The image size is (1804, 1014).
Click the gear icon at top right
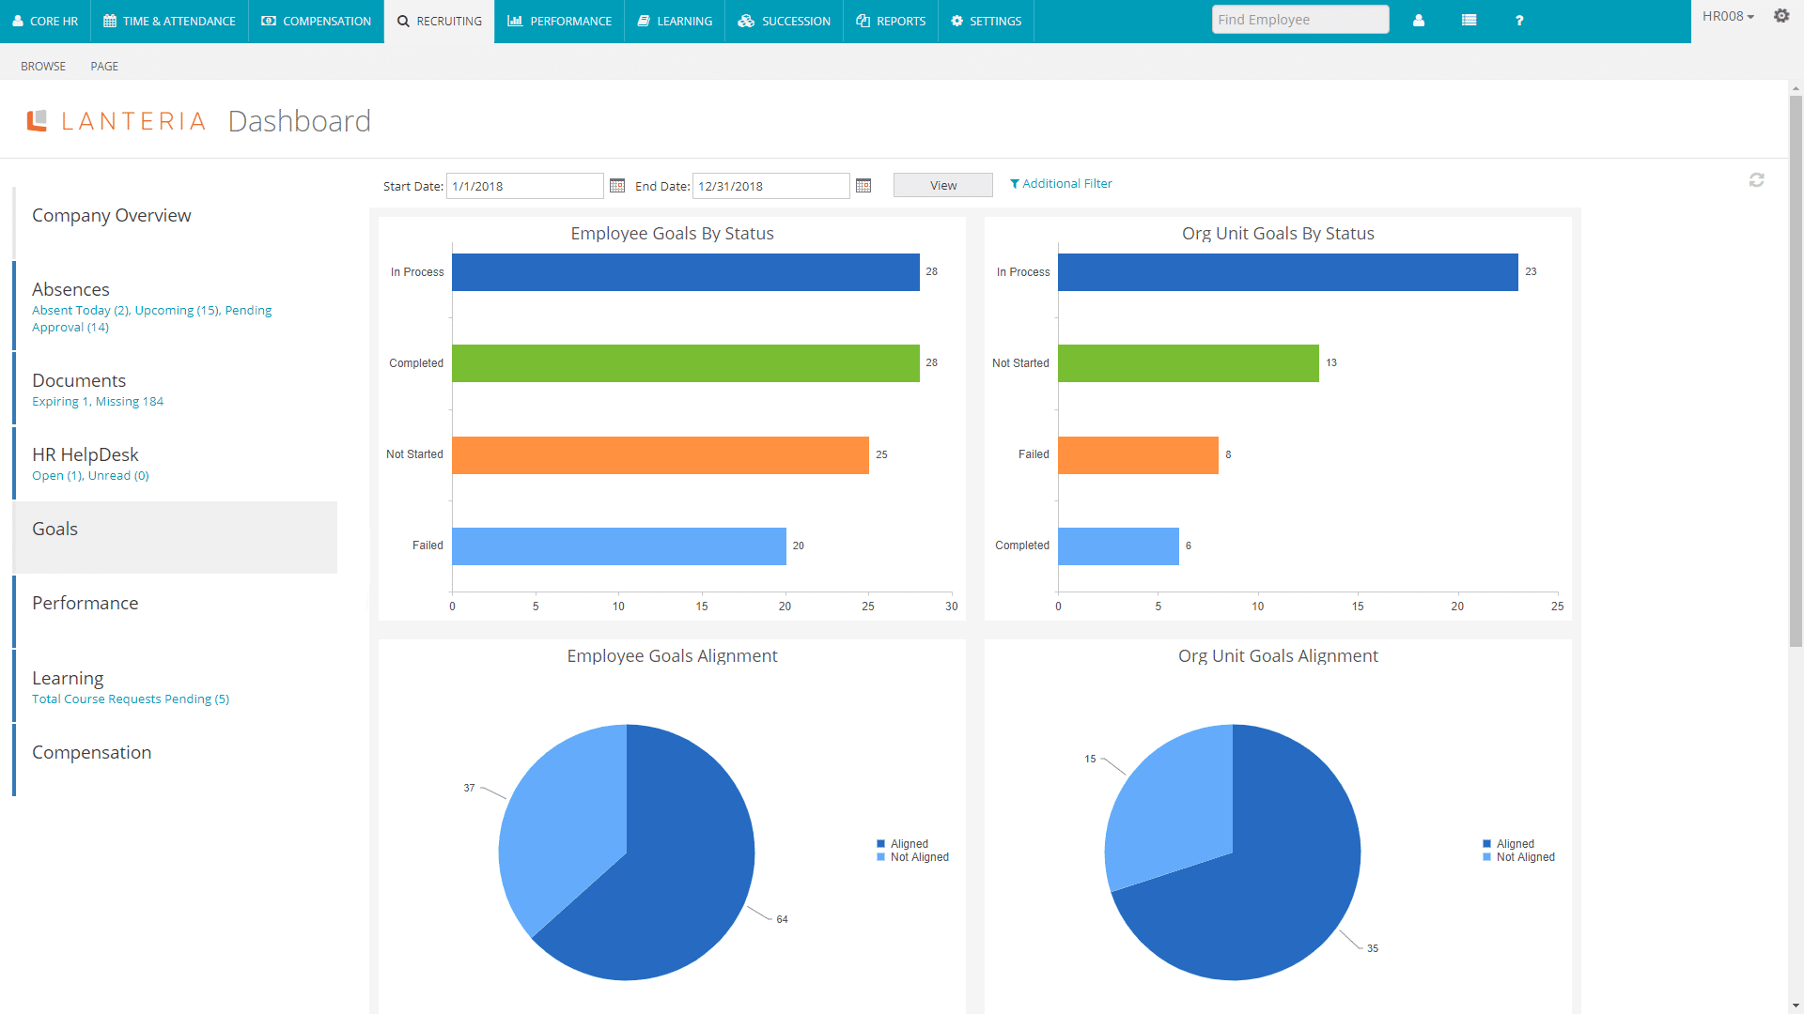click(1781, 16)
